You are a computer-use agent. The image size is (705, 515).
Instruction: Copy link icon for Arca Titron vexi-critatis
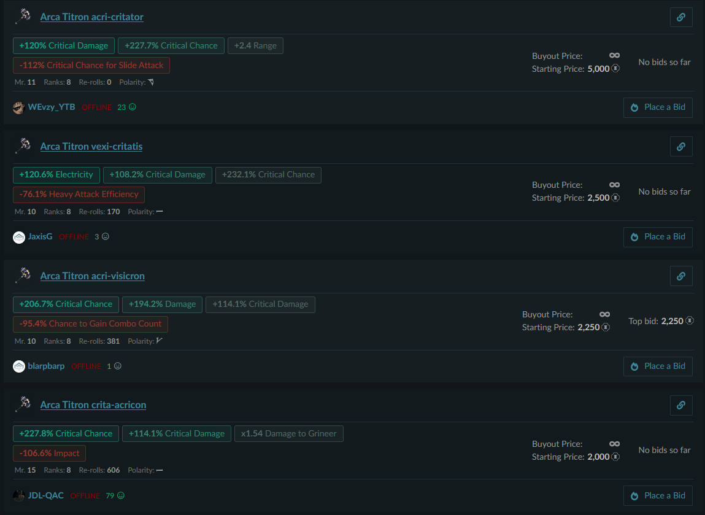680,147
